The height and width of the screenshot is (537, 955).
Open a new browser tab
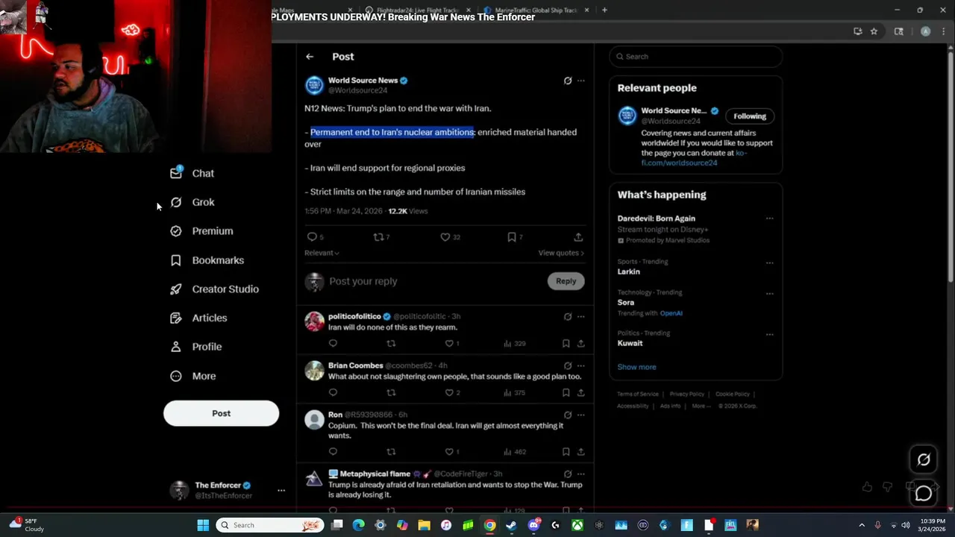pos(604,10)
